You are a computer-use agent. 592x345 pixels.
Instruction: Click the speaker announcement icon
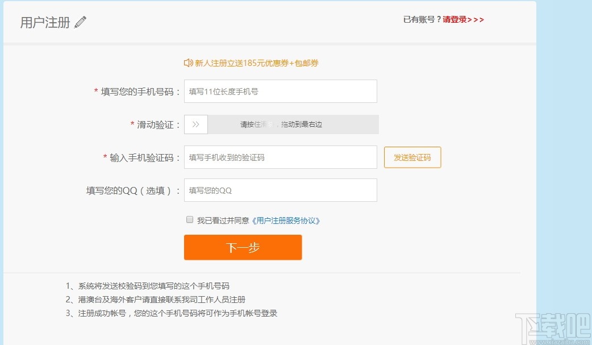pos(189,63)
